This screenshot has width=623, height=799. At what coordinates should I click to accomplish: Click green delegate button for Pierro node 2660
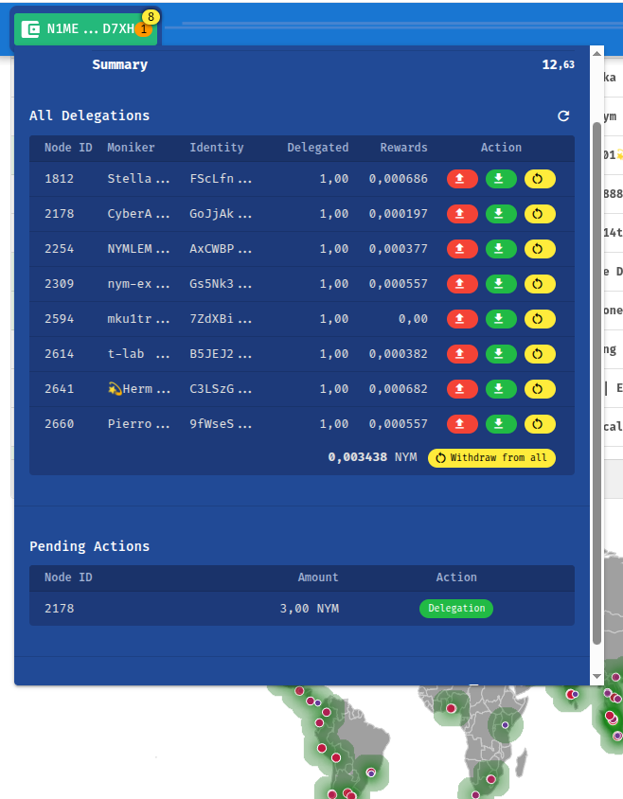[x=501, y=424]
